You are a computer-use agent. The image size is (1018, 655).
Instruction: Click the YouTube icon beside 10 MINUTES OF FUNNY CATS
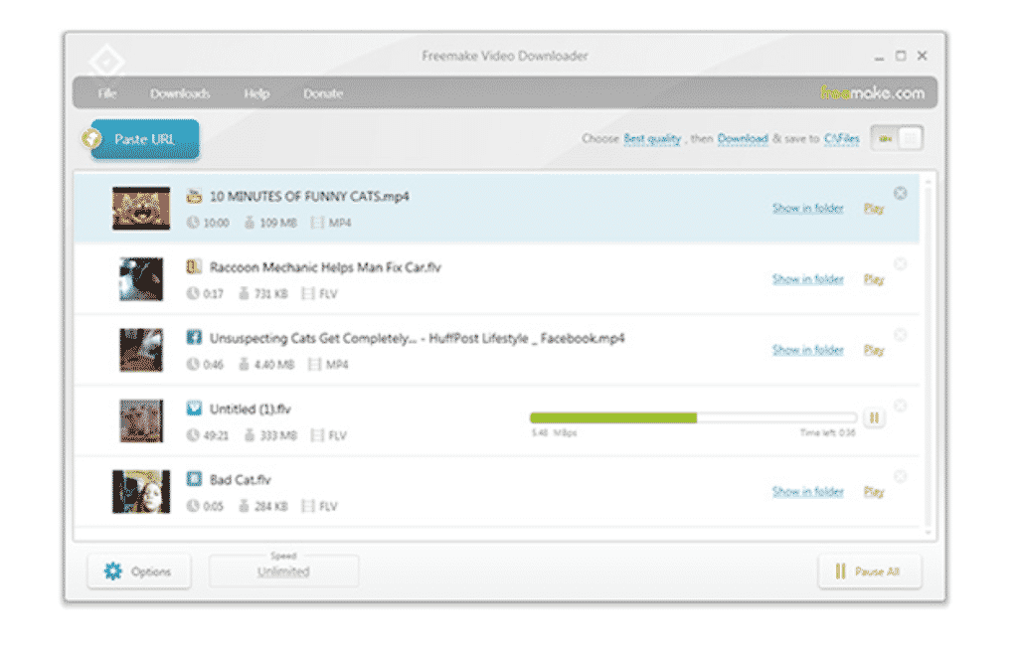(x=195, y=197)
